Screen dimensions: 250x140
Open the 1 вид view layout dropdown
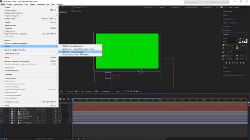point(119,91)
